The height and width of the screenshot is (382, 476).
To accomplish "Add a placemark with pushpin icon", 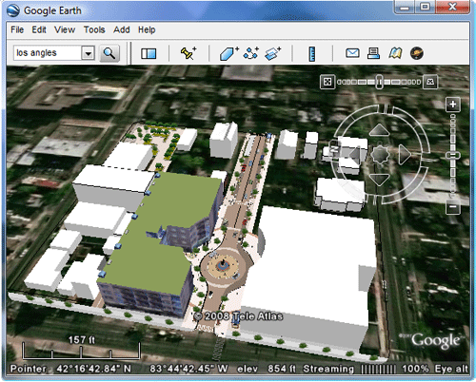I will (x=188, y=53).
